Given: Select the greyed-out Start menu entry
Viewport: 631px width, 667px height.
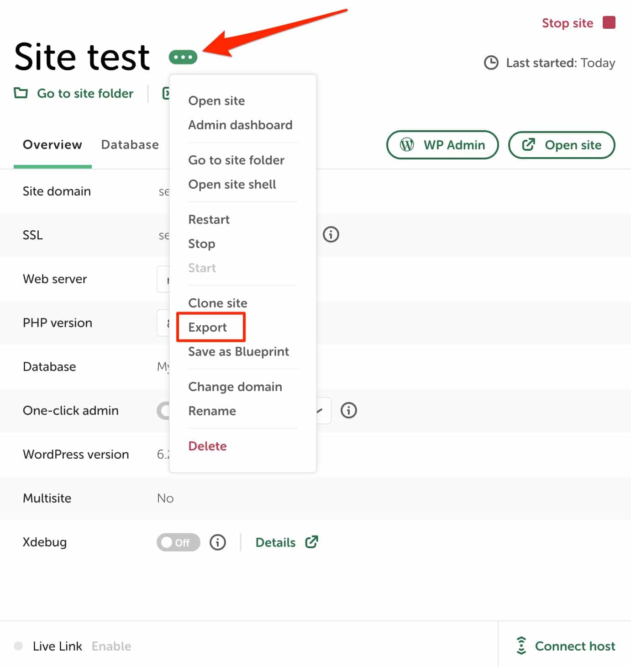Looking at the screenshot, I should tap(202, 268).
